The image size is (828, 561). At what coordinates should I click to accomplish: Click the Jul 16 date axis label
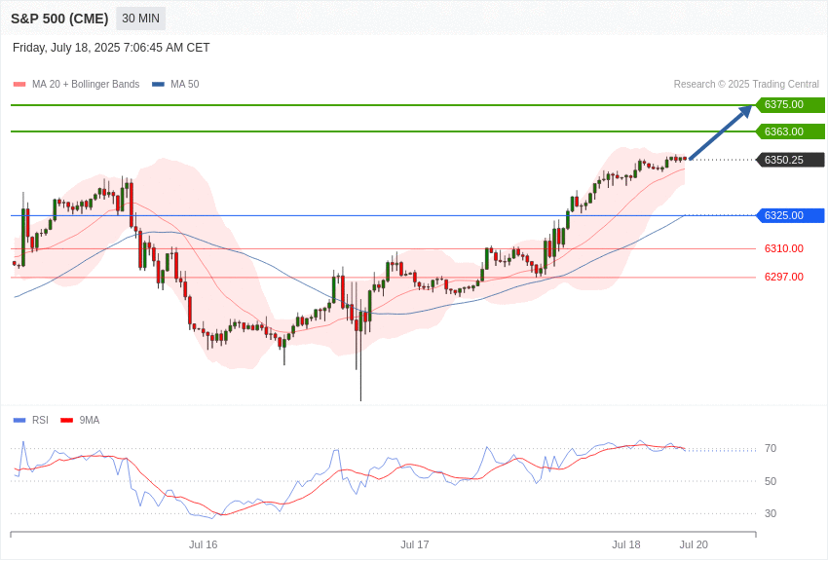pos(204,544)
